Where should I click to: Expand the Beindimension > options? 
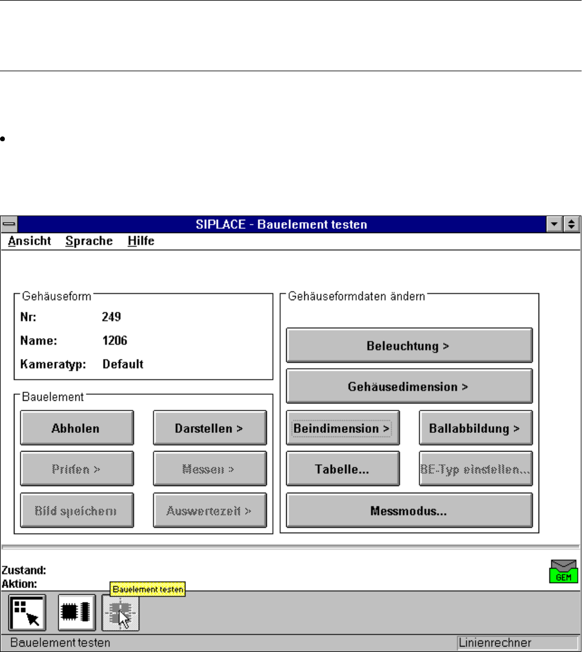342,428
